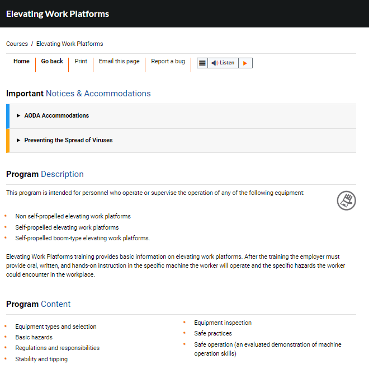Click Elevating Work Platforms breadcrumb
The height and width of the screenshot is (373, 369).
pos(69,44)
